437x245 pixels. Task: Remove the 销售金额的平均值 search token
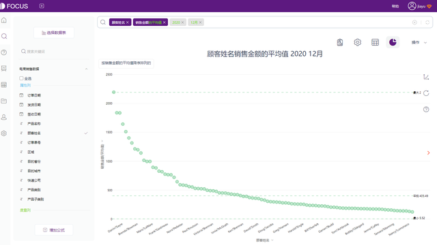pos(165,22)
